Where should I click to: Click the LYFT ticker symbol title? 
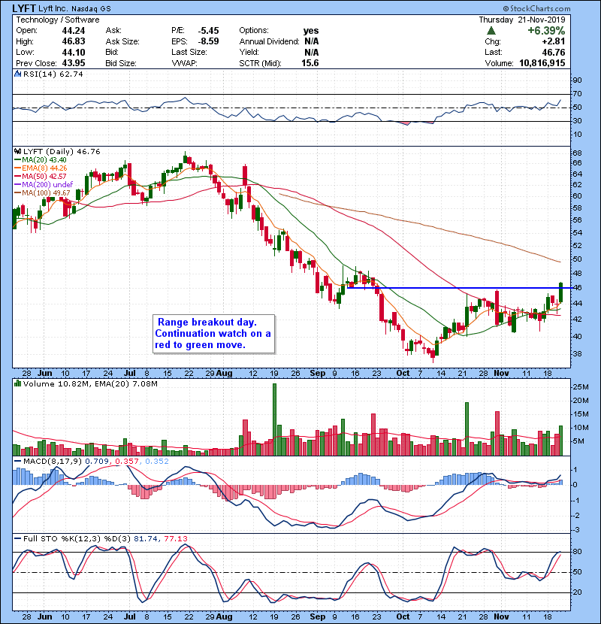tap(24, 8)
